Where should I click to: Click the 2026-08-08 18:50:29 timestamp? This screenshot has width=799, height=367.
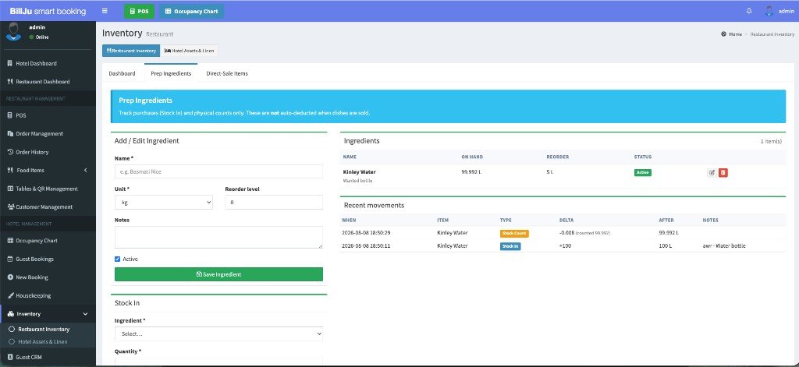366,233
